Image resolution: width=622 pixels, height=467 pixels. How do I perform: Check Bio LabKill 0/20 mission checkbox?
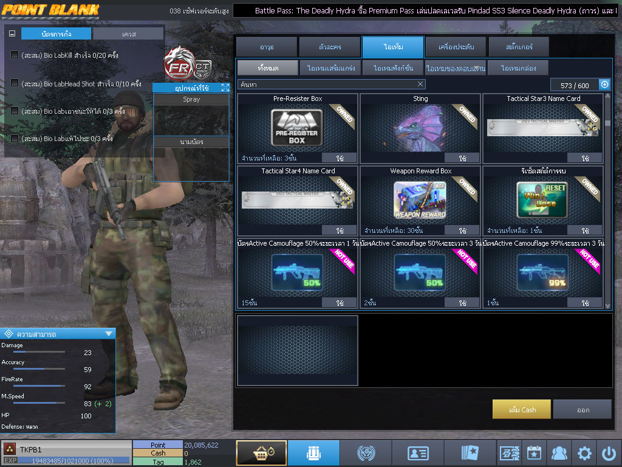15,55
